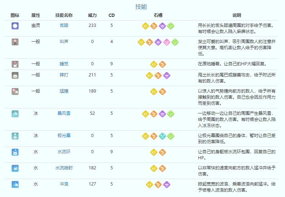The image size is (285, 197).
Task: Click the purple stone slot in 摔打 row
Action: 167,75
